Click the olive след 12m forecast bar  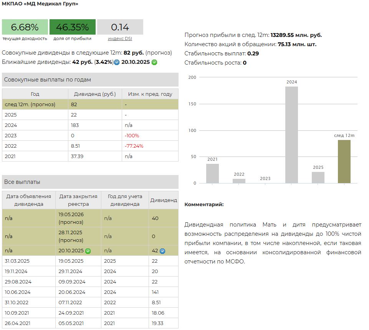(344, 162)
